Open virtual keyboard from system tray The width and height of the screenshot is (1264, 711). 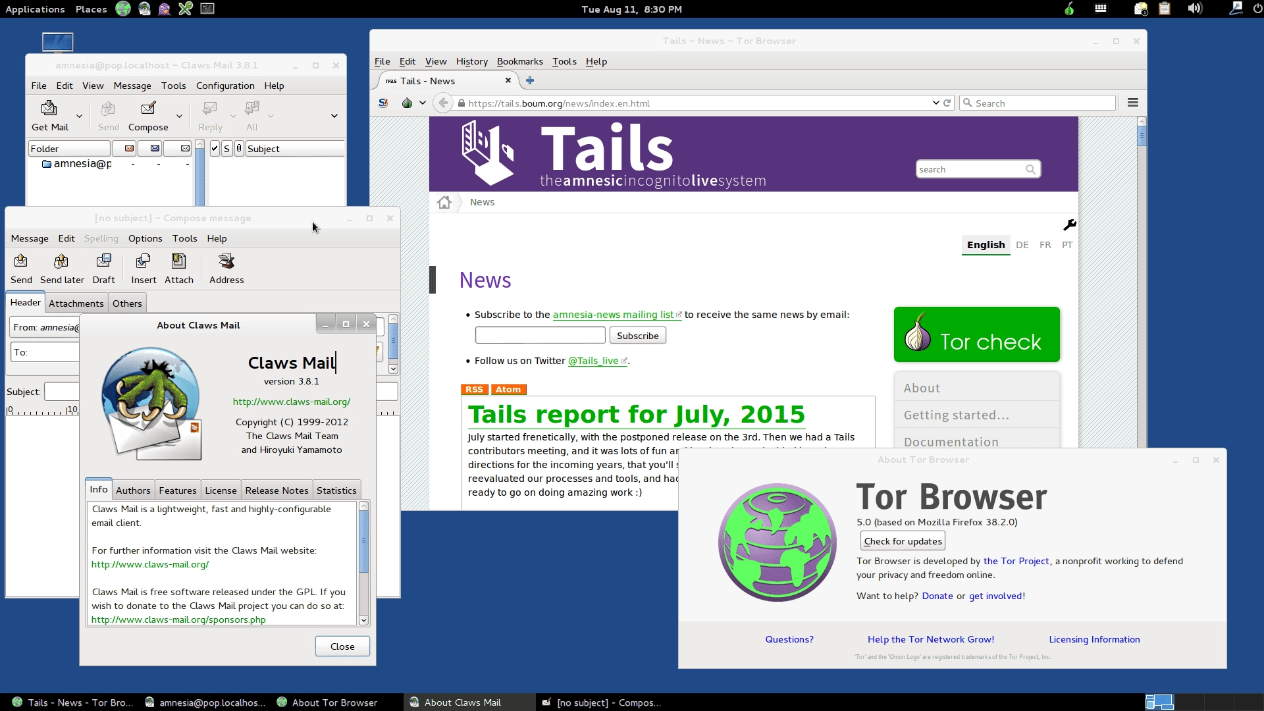tap(1101, 9)
